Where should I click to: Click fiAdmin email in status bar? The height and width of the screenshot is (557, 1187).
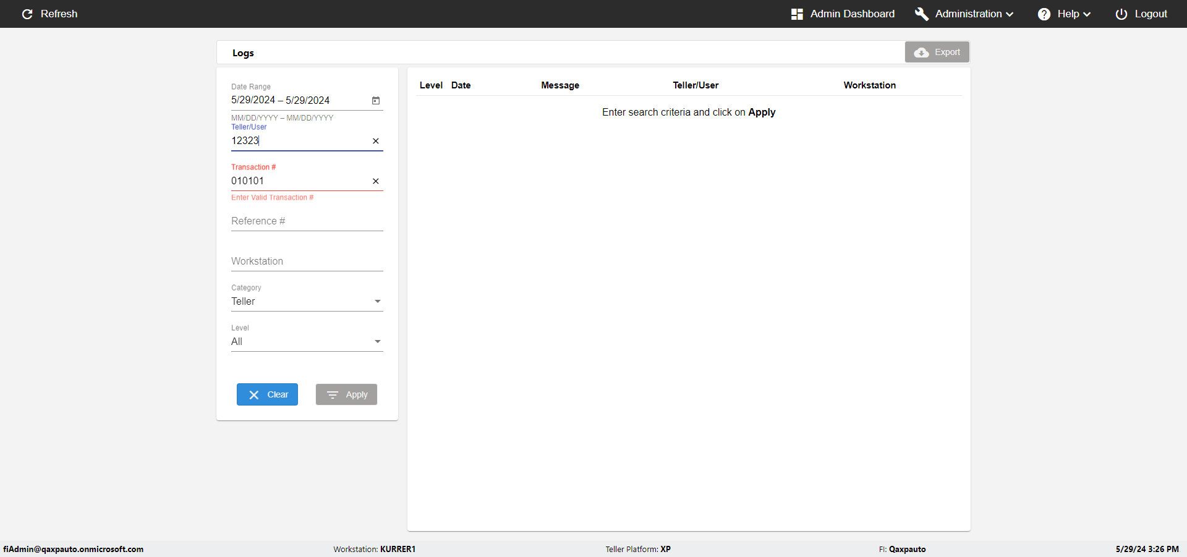coord(73,549)
